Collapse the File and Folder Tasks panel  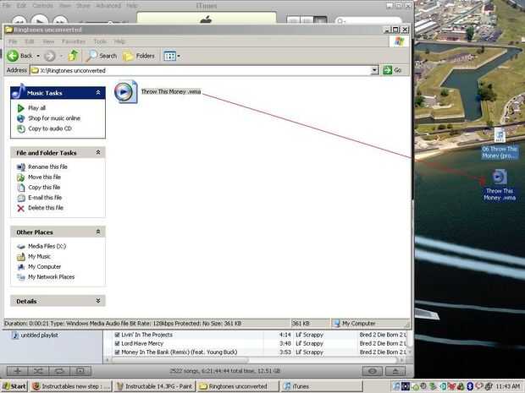pyautogui.click(x=98, y=152)
